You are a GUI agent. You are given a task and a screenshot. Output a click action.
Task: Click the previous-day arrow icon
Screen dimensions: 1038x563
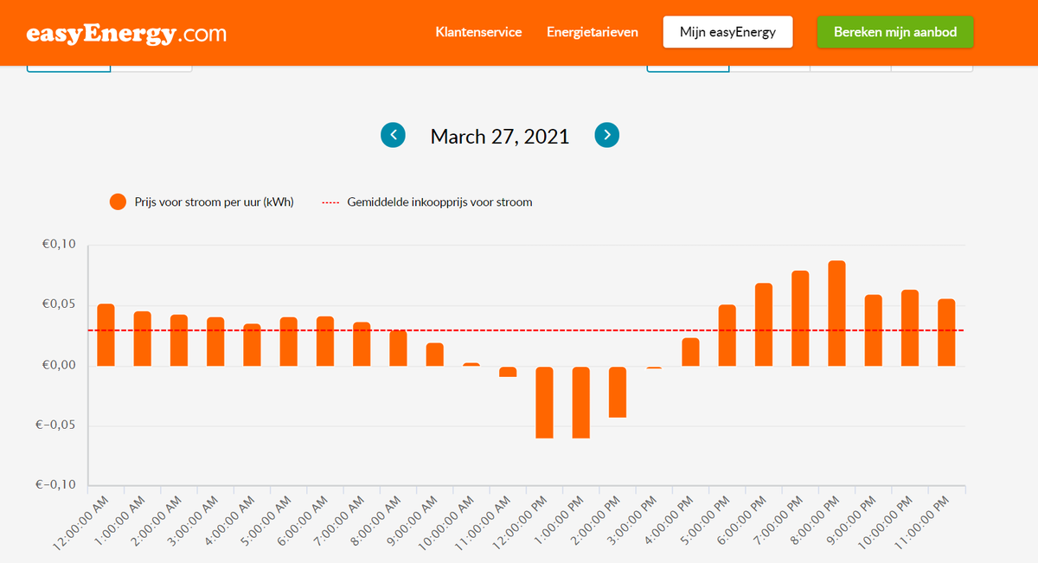pos(393,135)
